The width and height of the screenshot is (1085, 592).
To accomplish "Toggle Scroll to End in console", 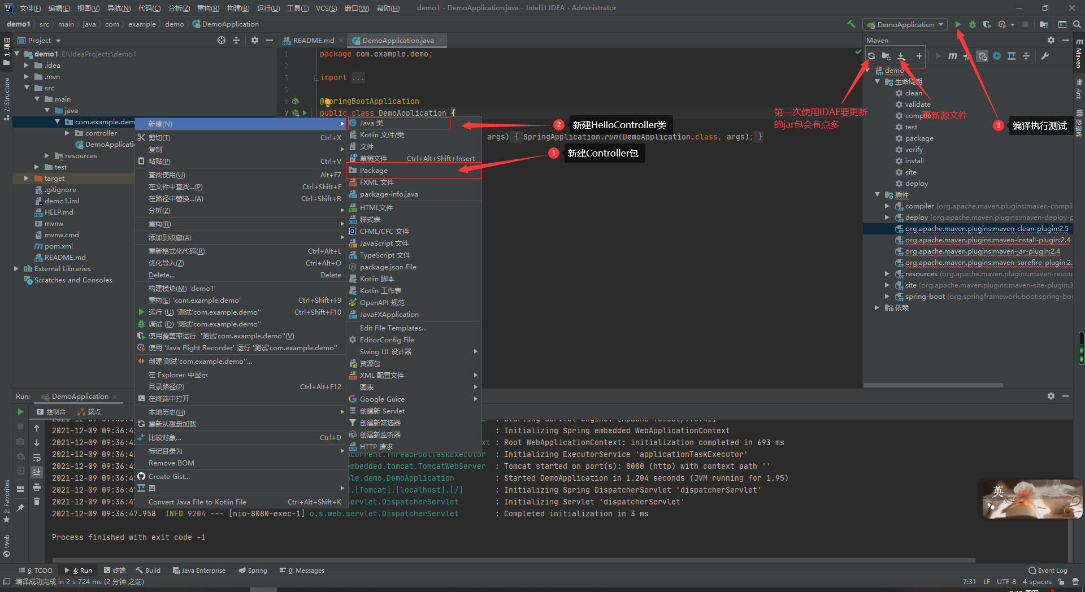I will (x=37, y=471).
